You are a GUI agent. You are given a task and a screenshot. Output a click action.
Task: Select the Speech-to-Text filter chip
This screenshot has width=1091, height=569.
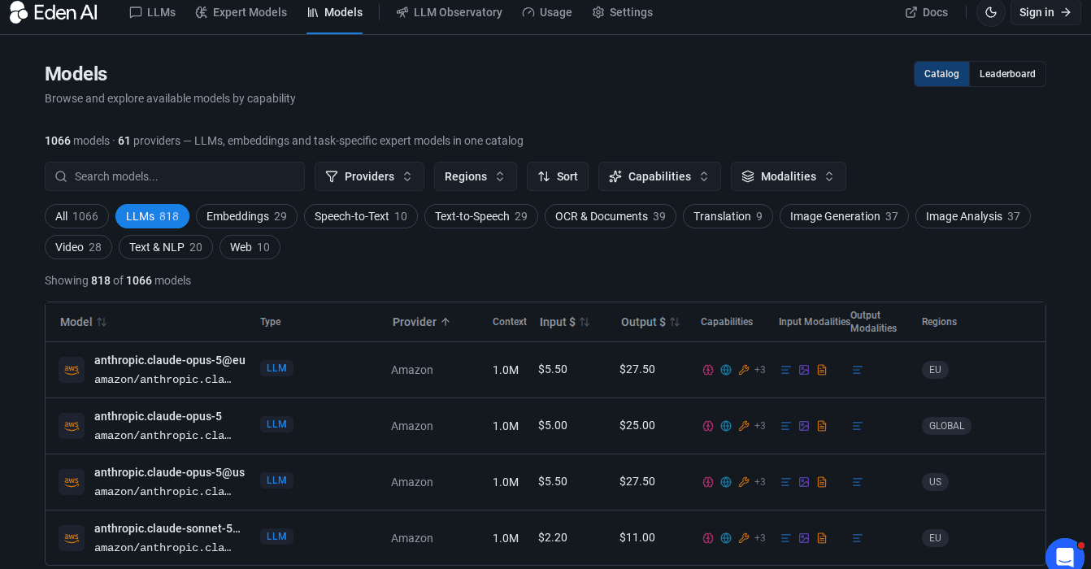click(x=361, y=216)
